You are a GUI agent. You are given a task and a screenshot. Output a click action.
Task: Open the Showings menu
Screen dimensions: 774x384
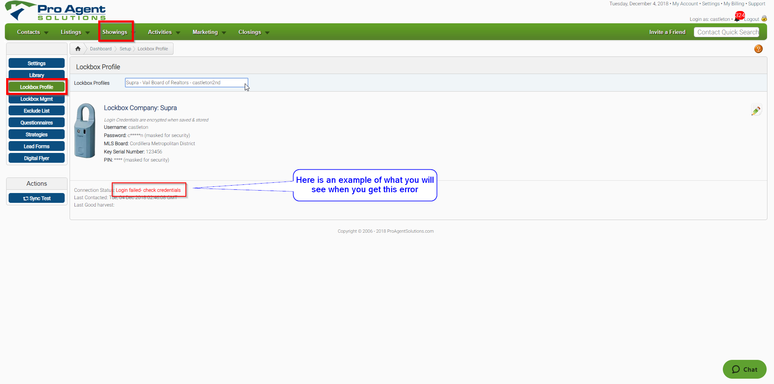pyautogui.click(x=115, y=32)
